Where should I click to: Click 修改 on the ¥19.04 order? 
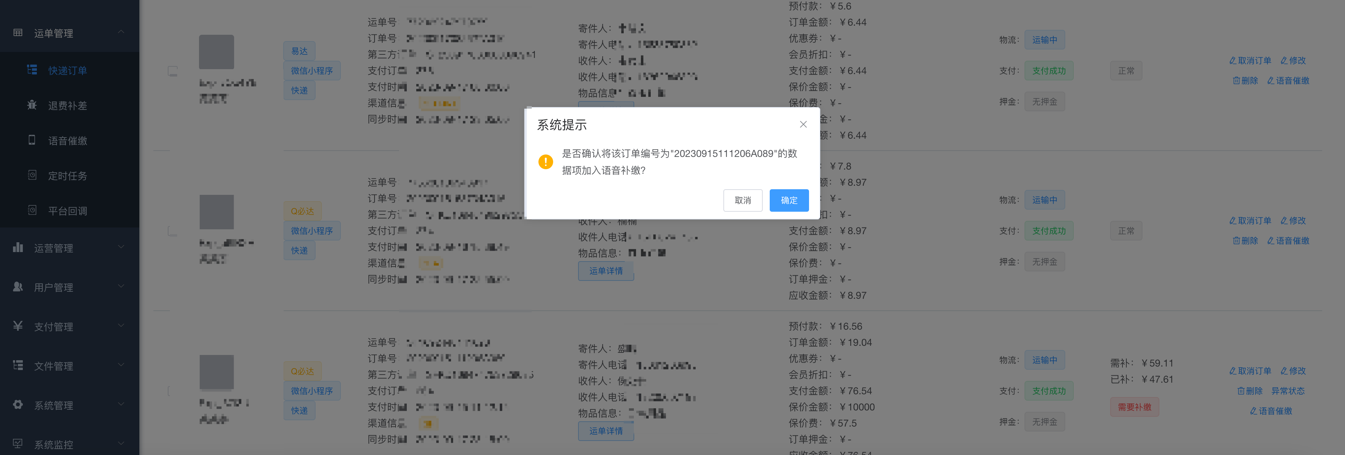click(x=1293, y=371)
